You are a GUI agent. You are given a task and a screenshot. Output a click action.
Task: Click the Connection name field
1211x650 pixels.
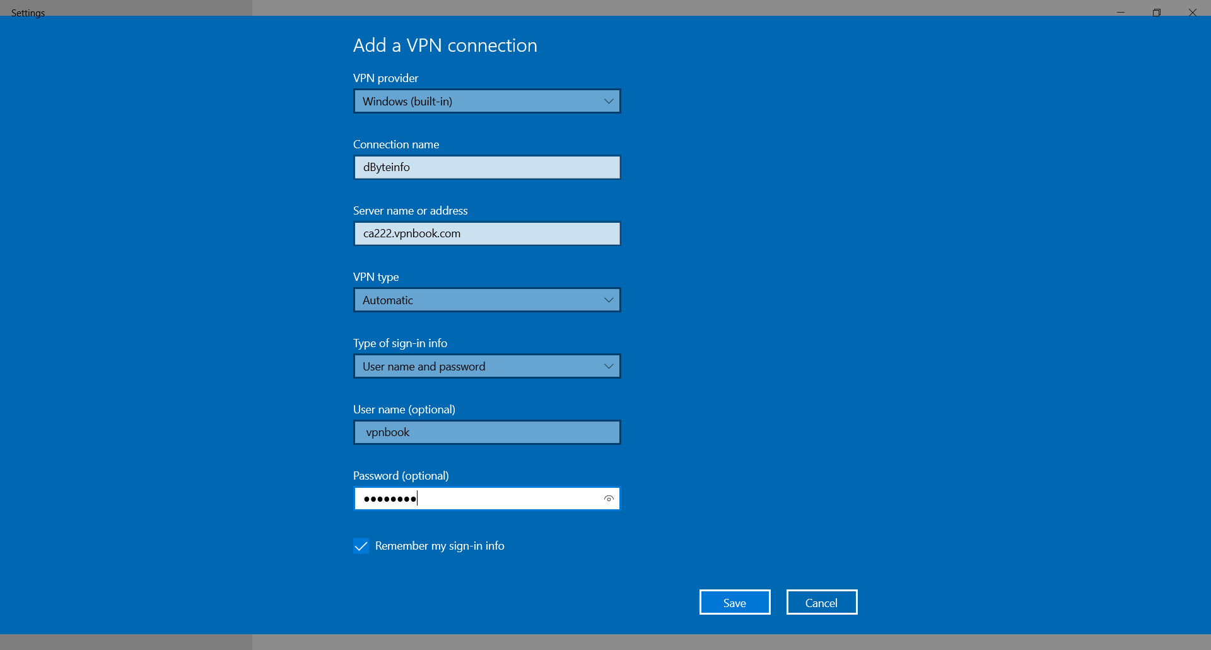[487, 167]
